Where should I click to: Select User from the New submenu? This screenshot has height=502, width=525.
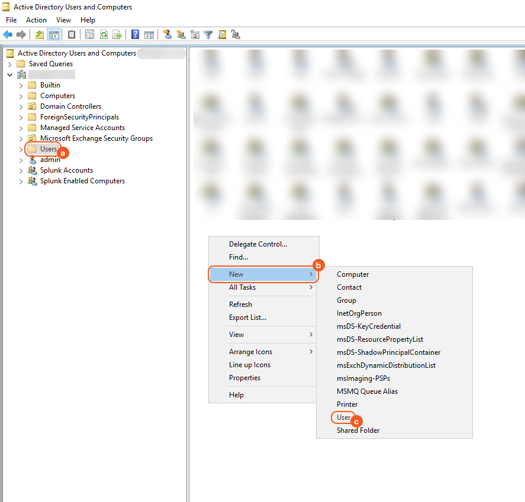(x=344, y=417)
